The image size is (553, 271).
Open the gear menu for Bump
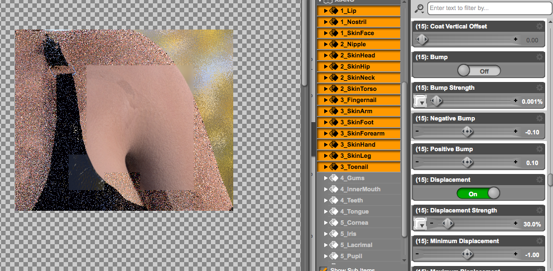click(539, 57)
